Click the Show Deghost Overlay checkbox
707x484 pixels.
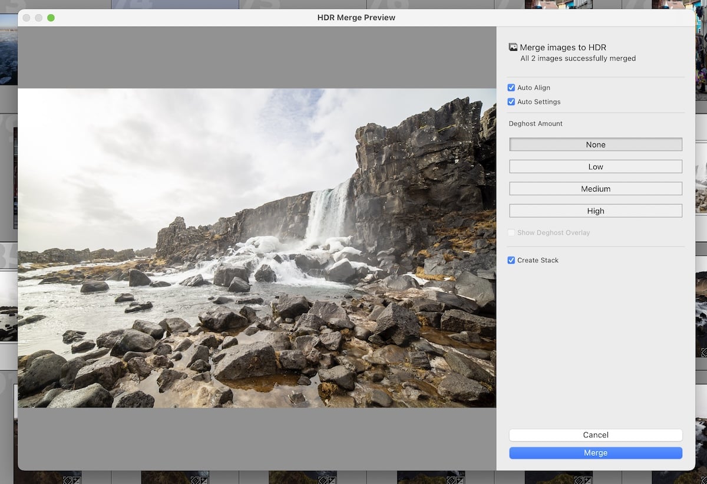511,232
